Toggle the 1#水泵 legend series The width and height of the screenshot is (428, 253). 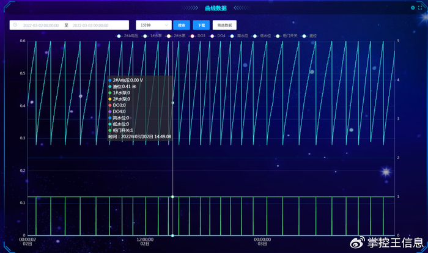[x=155, y=36]
